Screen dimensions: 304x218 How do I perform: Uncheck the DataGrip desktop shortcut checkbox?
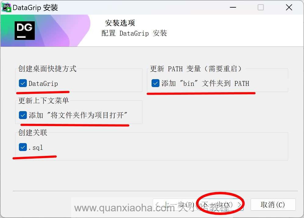[x=23, y=83]
